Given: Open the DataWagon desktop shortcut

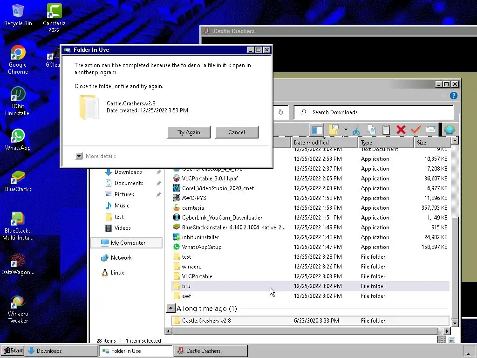Looking at the screenshot, I should 18,264.
